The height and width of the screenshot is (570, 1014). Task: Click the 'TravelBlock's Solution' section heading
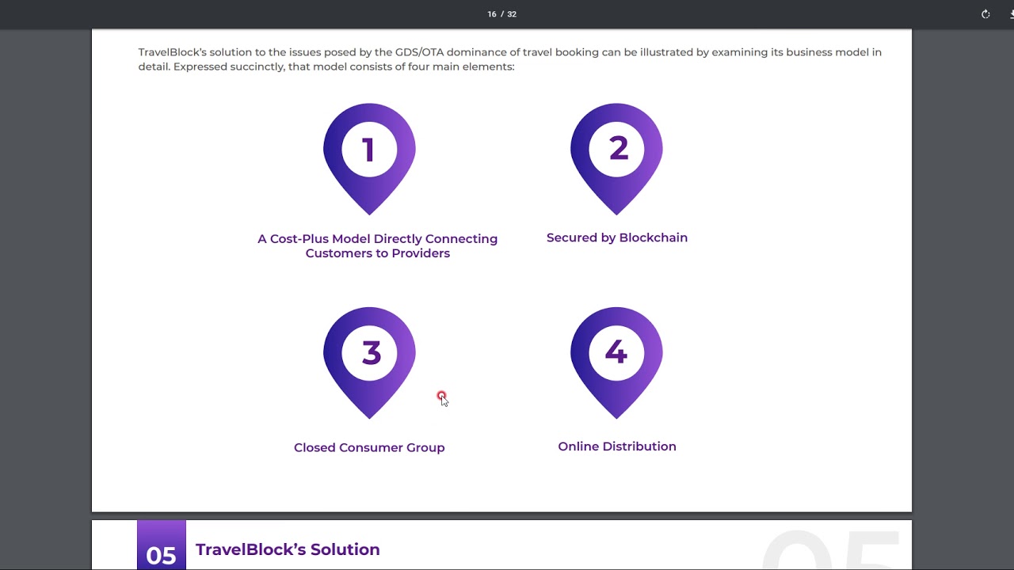click(288, 549)
